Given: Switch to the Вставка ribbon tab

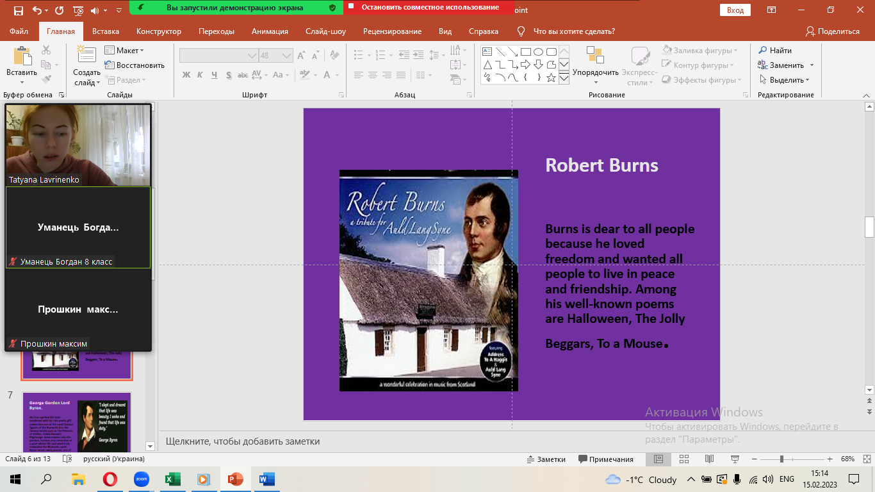Looking at the screenshot, I should (106, 31).
